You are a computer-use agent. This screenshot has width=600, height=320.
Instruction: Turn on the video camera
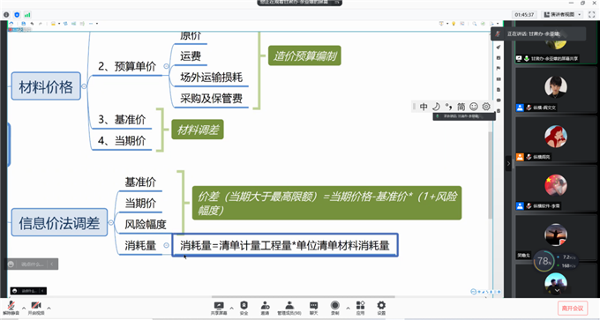36,308
